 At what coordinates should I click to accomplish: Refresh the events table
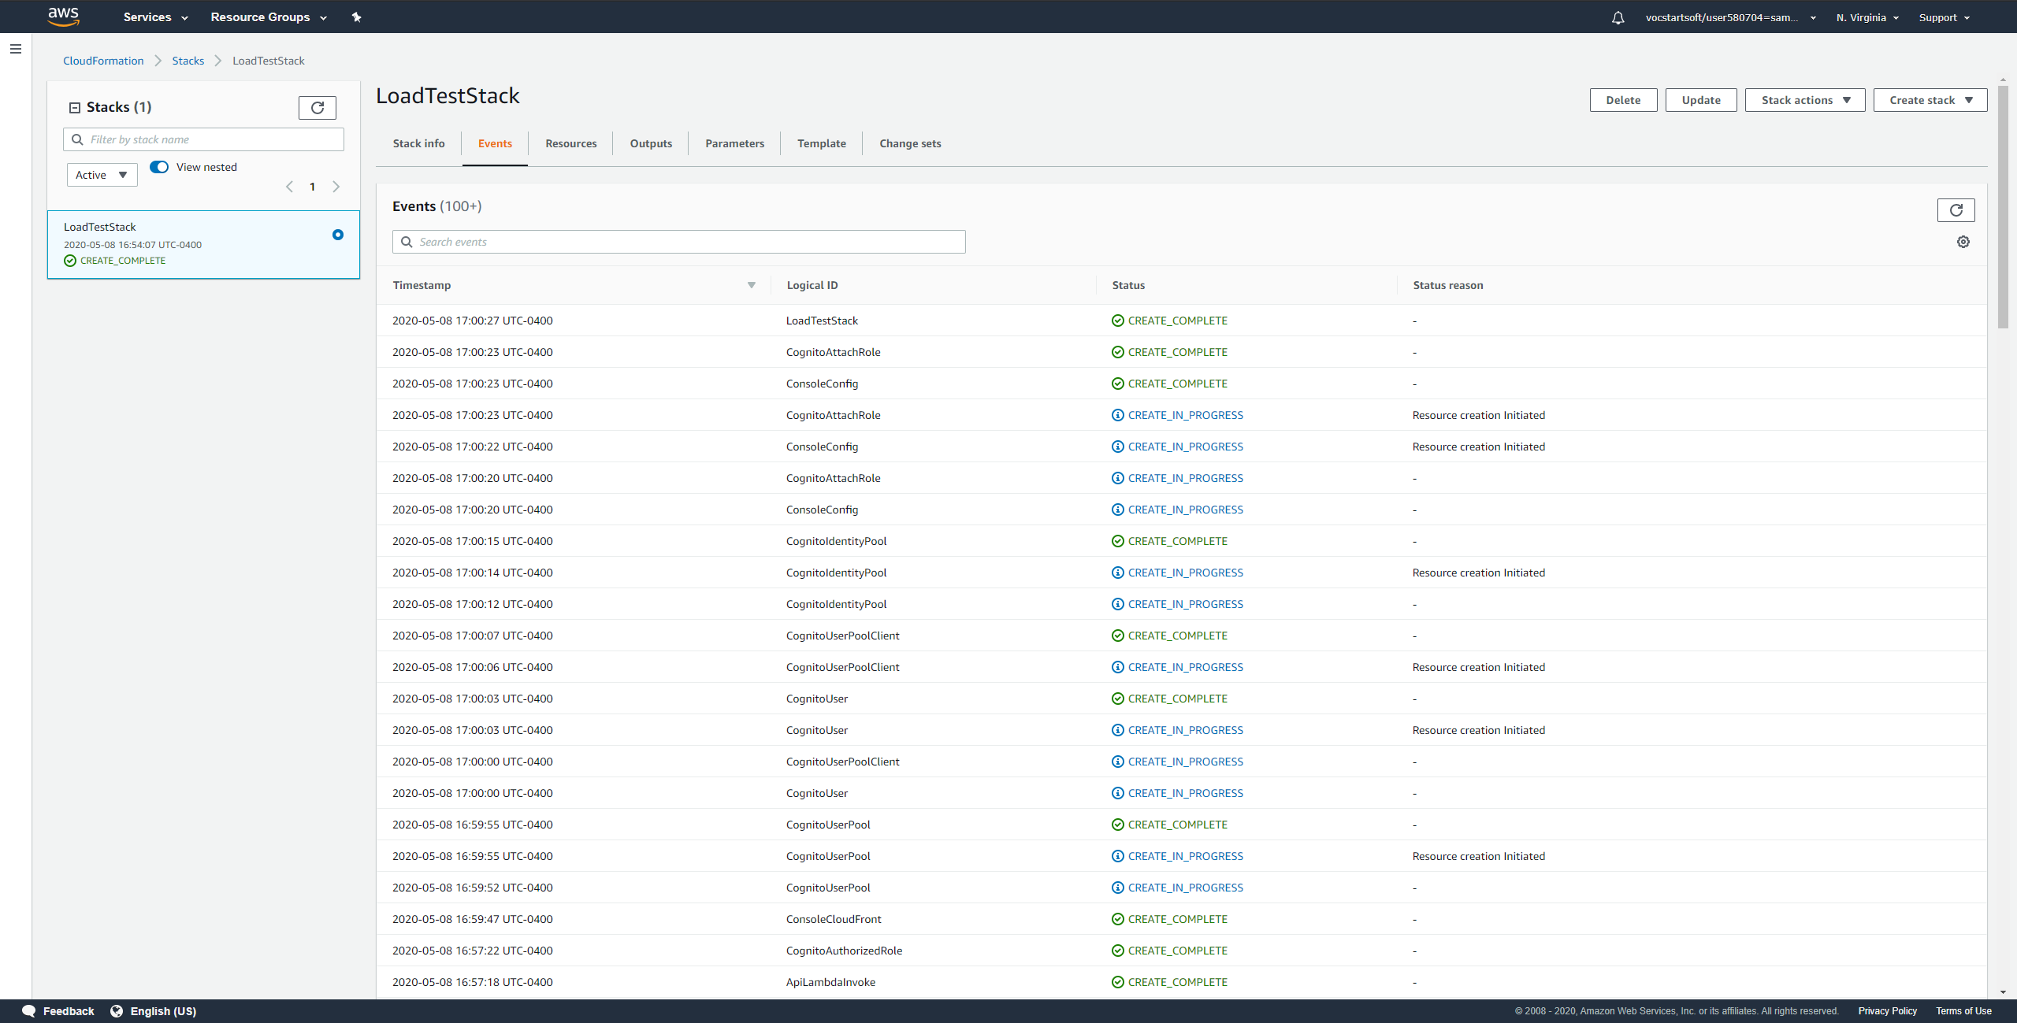tap(1956, 210)
